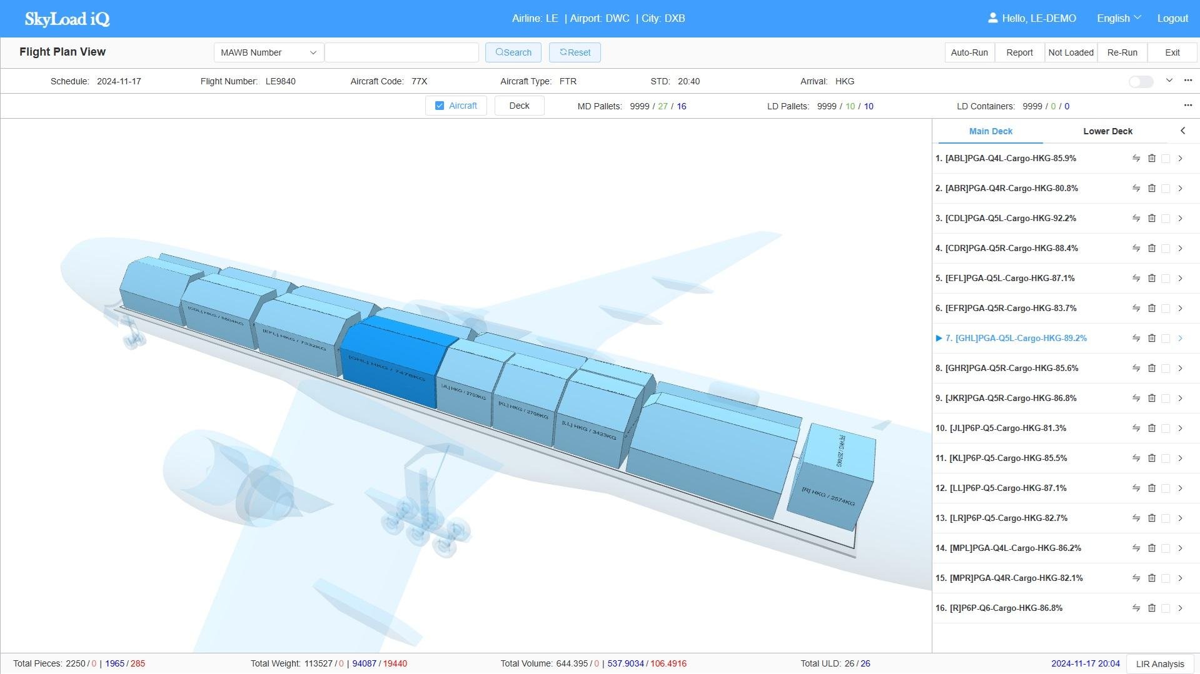1200x674 pixels.
Task: Click the user profile icon
Action: coord(992,18)
